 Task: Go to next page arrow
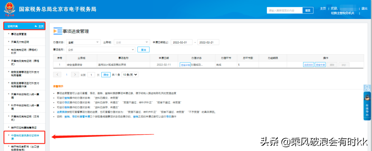point(75,74)
